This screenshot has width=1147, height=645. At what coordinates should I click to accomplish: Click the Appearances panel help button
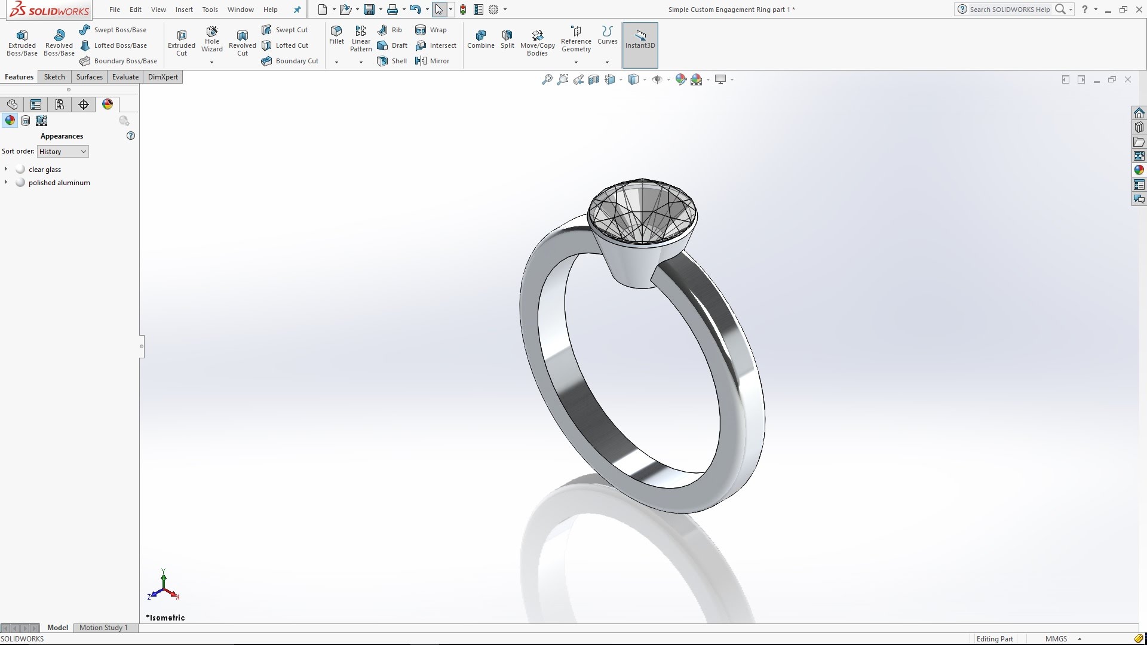click(130, 136)
